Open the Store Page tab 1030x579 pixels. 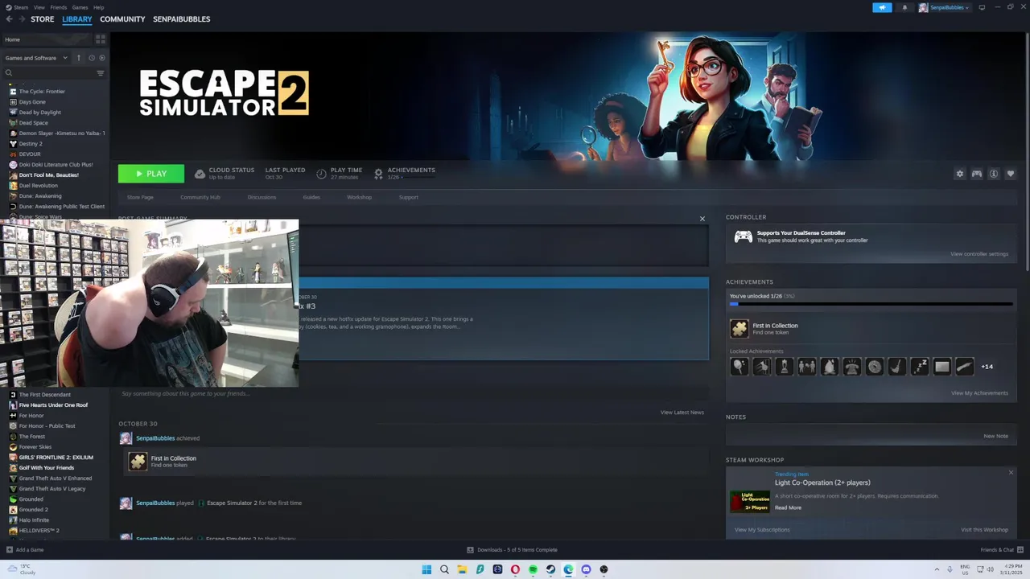140,197
